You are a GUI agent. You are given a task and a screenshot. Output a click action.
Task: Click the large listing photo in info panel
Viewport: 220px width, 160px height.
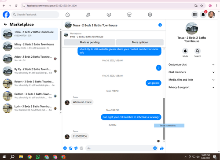coord(192,28)
